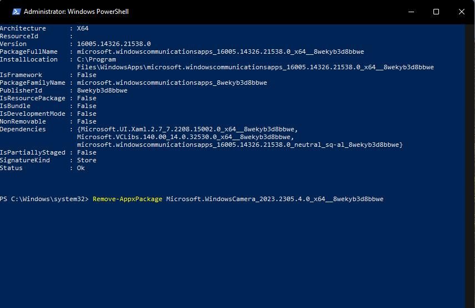Click the Microsoft.VCLibs dependency line
The width and height of the screenshot is (475, 308).
click(186, 137)
